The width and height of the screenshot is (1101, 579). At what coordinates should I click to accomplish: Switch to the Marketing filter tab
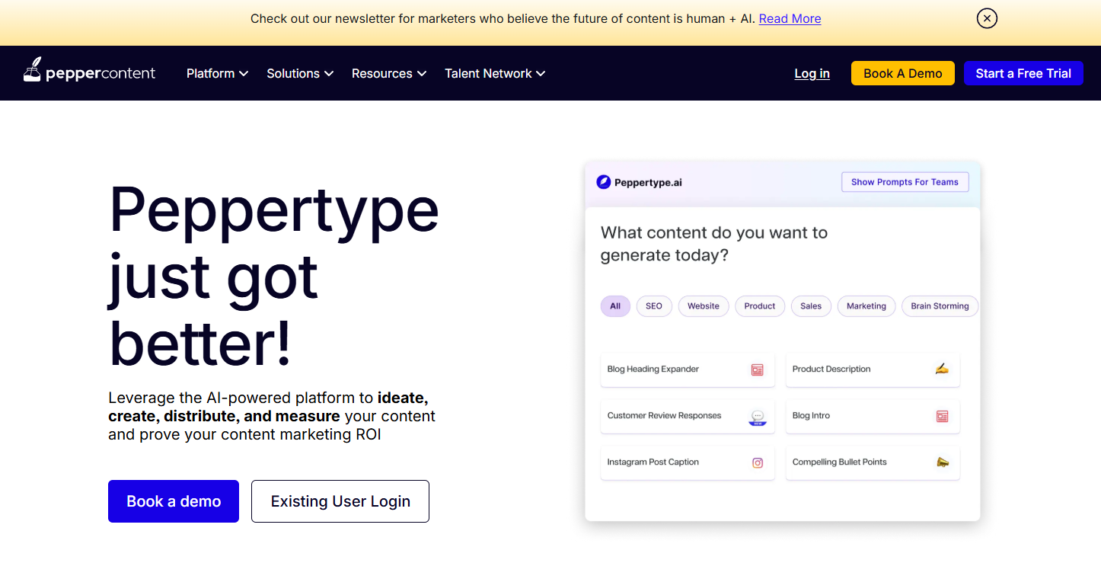point(866,306)
